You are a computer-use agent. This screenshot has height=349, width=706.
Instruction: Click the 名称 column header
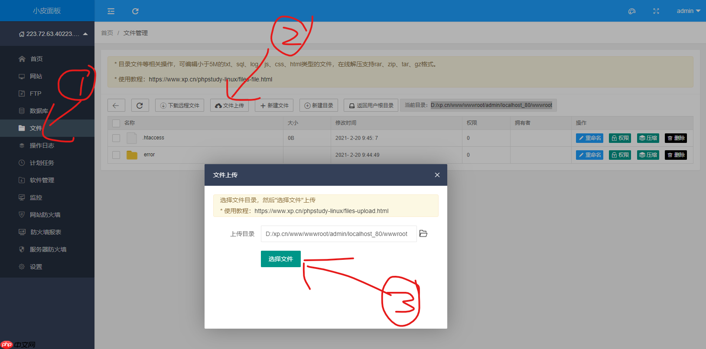[130, 123]
